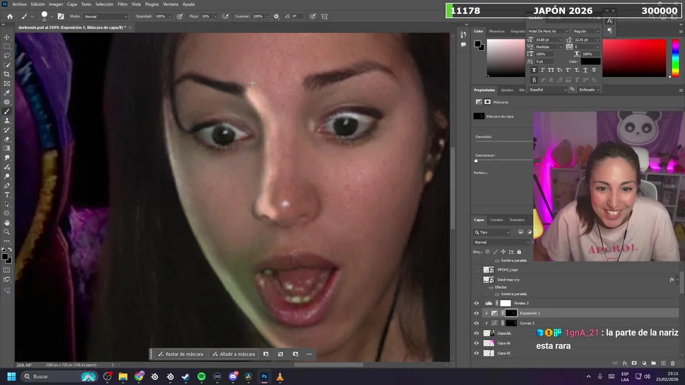Open the Filtro menu
685x385 pixels.
(123, 4)
